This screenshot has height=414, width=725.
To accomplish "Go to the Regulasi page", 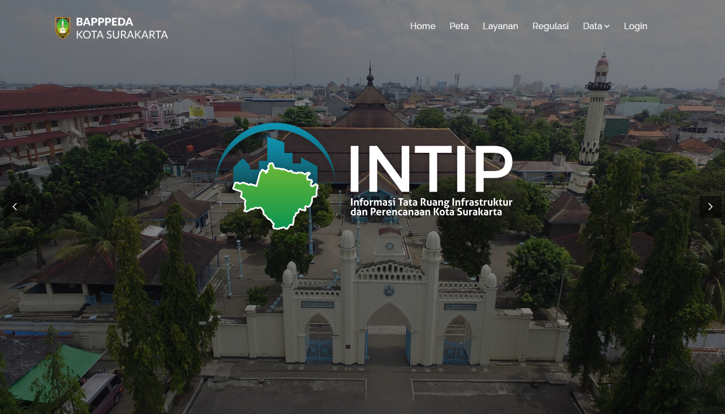I will click(x=550, y=26).
